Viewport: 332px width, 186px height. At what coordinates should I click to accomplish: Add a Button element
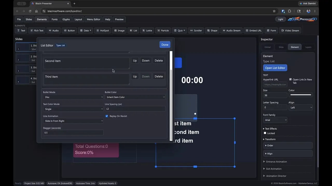point(69,30)
